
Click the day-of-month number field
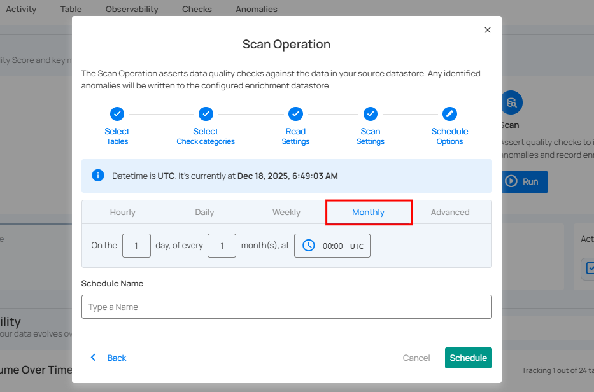[x=136, y=246]
